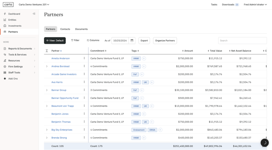Image resolution: width=272 pixels, height=150 pixels.
Task: Click the Organize Partners button
Action: tap(165, 41)
